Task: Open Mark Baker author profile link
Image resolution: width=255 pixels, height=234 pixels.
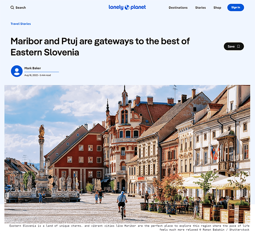Action: point(33,68)
